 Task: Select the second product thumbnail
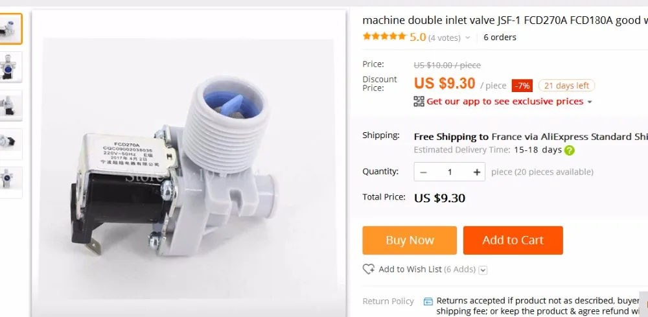click(x=10, y=67)
